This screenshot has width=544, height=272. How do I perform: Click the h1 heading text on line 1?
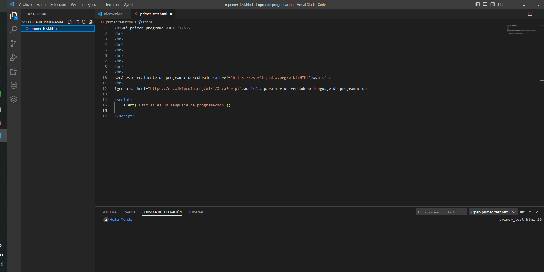click(151, 28)
